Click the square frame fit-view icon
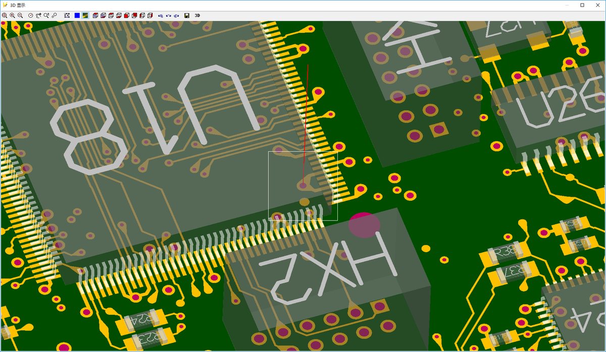The image size is (606, 352). [67, 16]
